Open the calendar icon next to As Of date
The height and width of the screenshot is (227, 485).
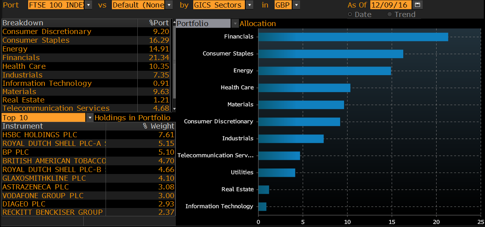(x=417, y=5)
